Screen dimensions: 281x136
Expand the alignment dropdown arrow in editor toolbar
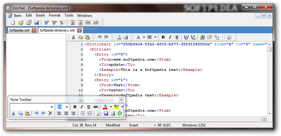tap(155, 37)
